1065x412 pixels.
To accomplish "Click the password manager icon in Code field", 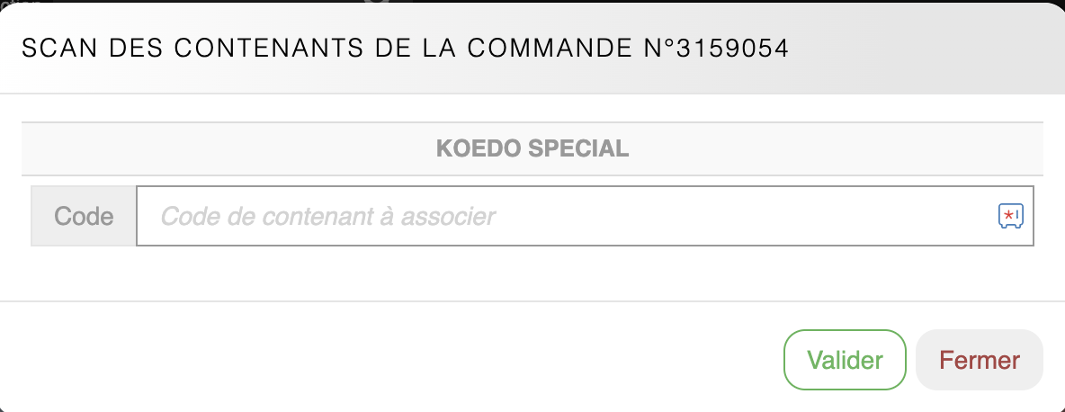I will [1011, 216].
